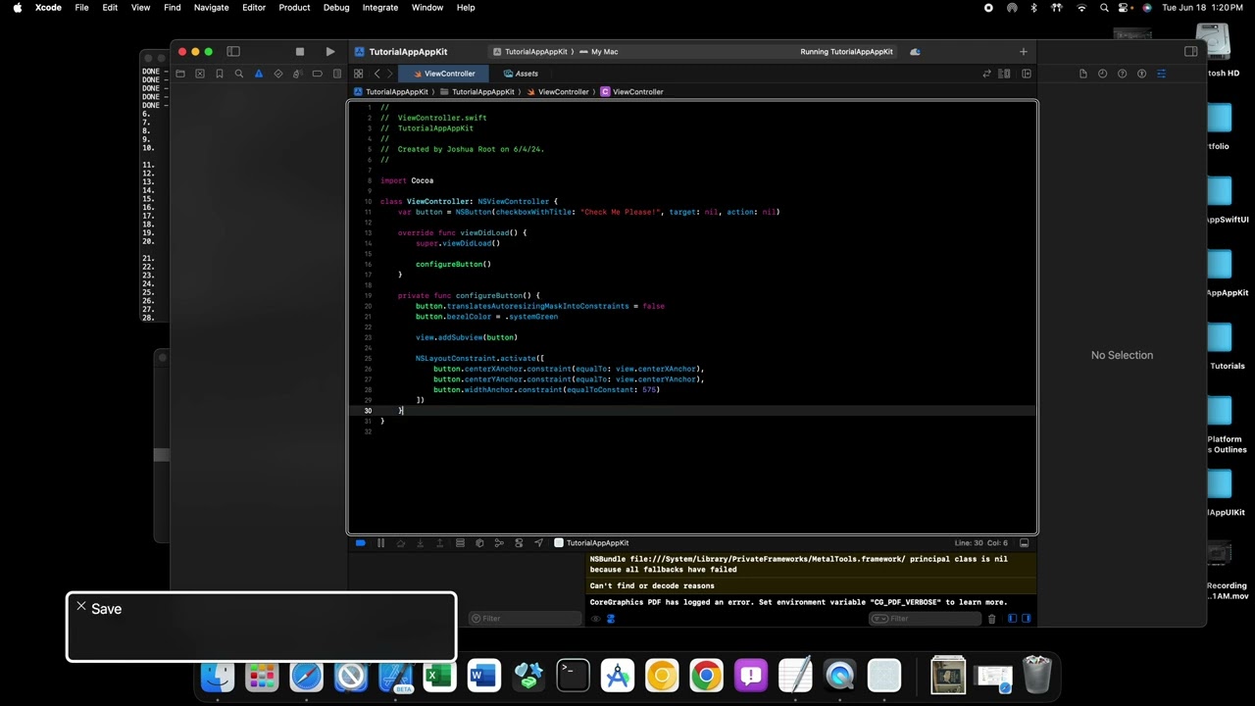1255x706 pixels.
Task: Open the Product menu
Action: pos(294,8)
